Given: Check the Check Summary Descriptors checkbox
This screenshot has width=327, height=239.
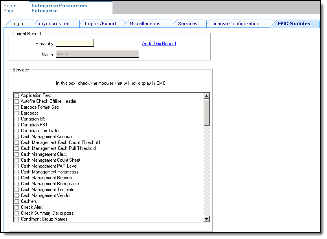Looking at the screenshot, I should 17,213.
